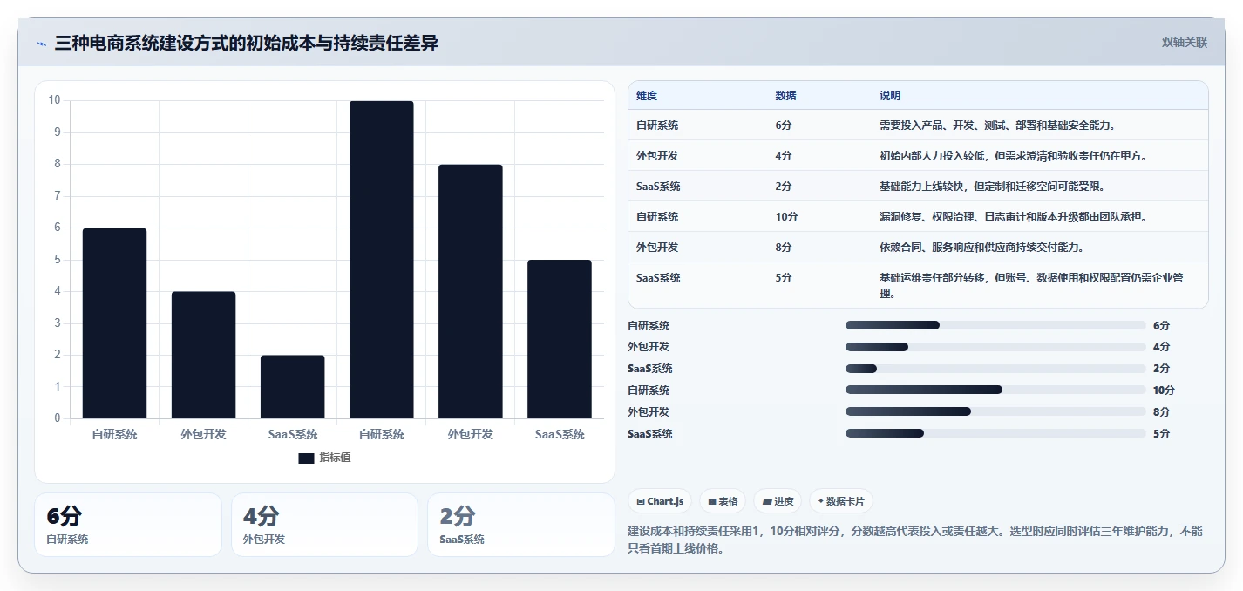Click the 10分 cell in the table
Viewport: 1243px width, 591px height.
click(x=786, y=217)
